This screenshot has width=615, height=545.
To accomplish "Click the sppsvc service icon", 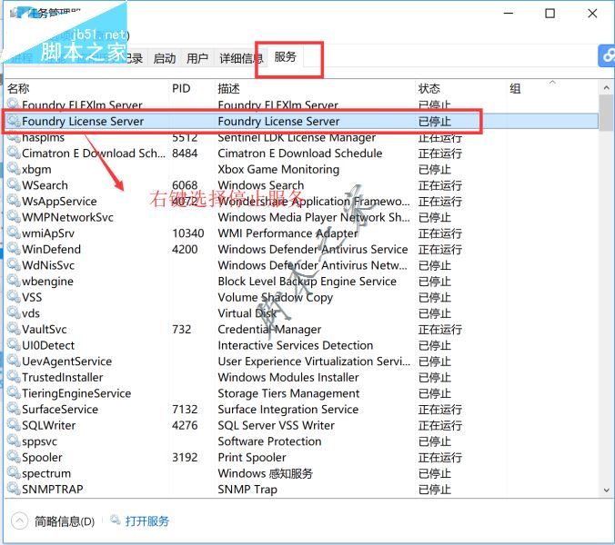I will tap(14, 441).
